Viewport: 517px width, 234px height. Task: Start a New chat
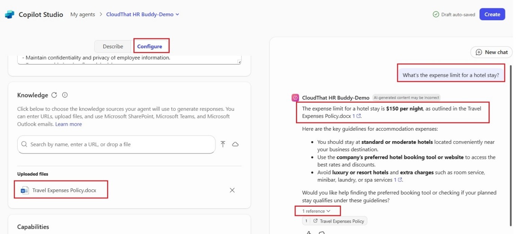492,52
